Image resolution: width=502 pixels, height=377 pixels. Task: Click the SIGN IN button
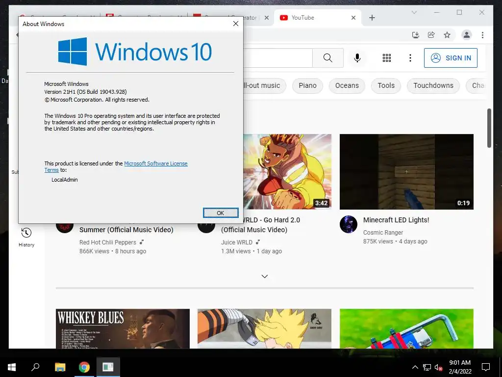pyautogui.click(x=451, y=58)
